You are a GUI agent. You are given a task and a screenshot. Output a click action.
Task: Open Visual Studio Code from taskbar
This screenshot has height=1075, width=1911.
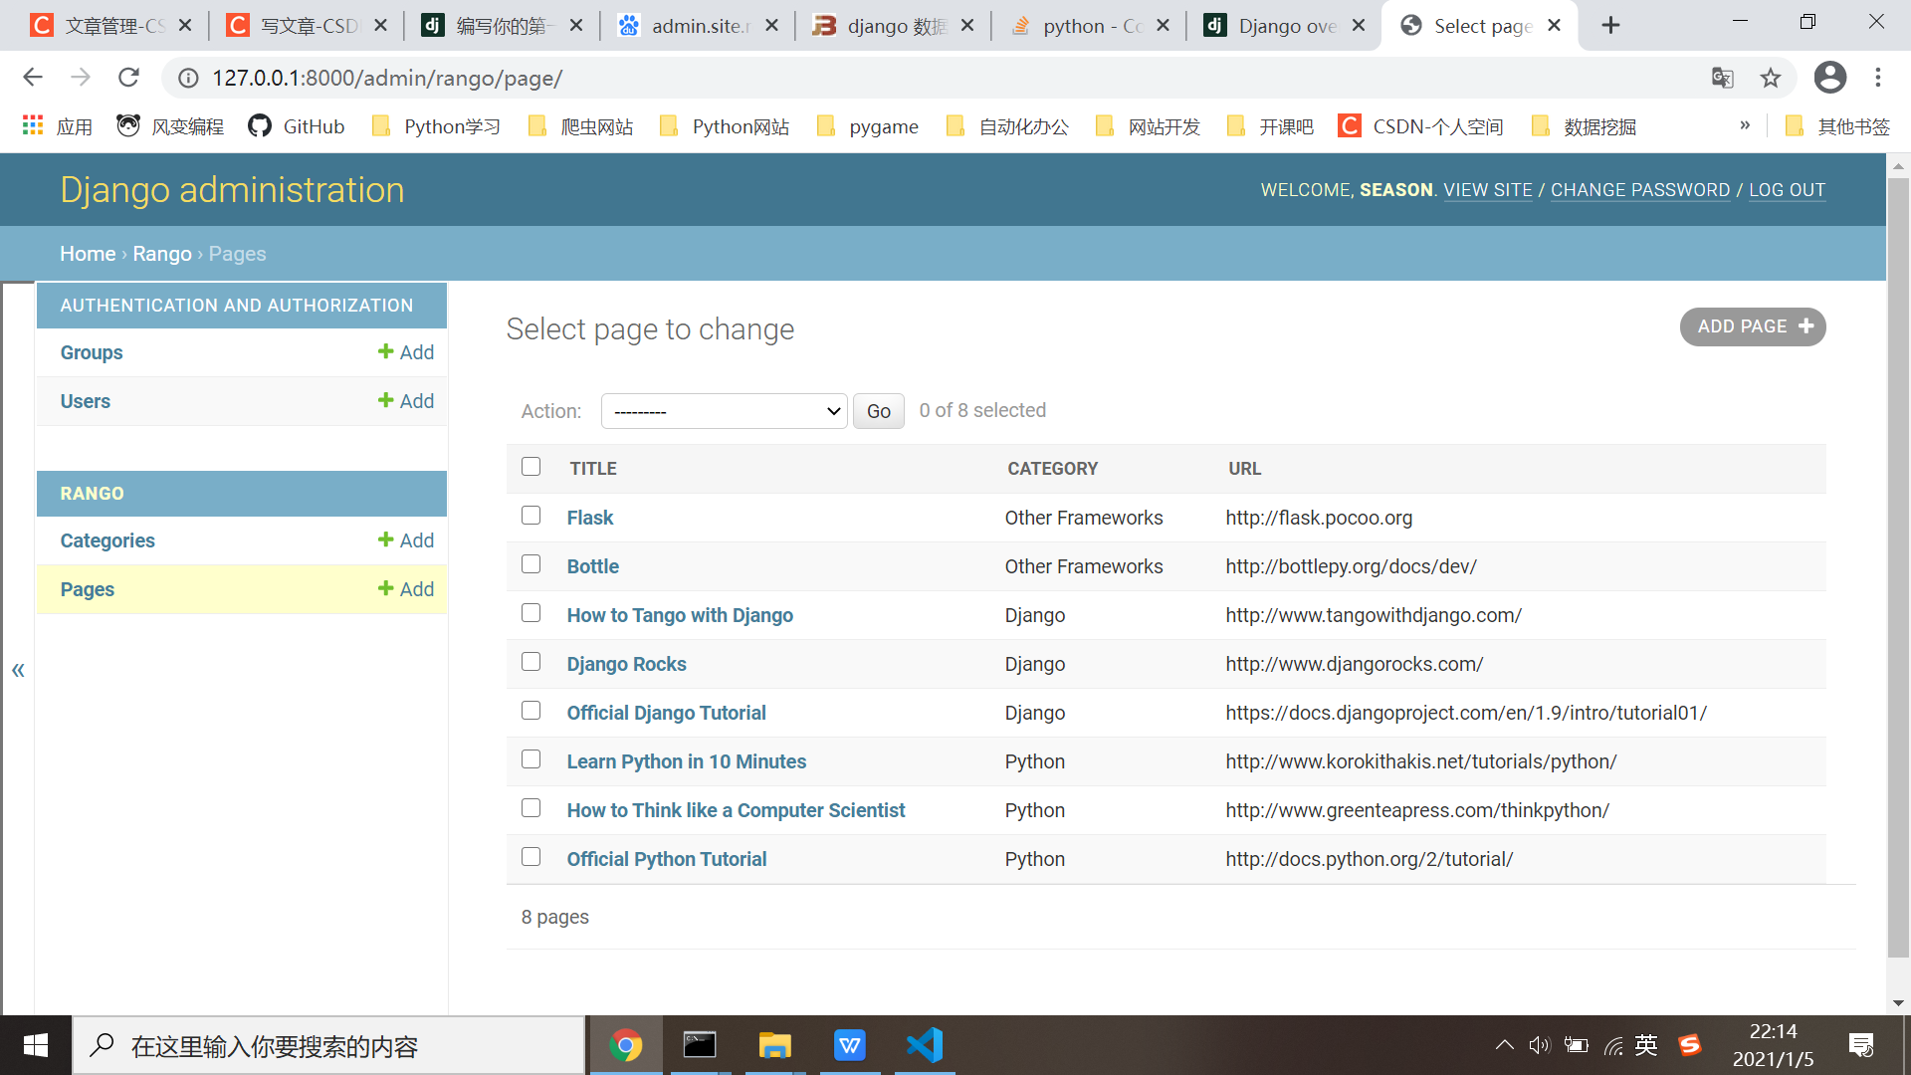click(924, 1045)
